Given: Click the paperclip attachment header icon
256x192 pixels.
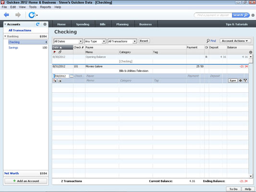Looking at the screenshot, I should [x=60, y=52].
